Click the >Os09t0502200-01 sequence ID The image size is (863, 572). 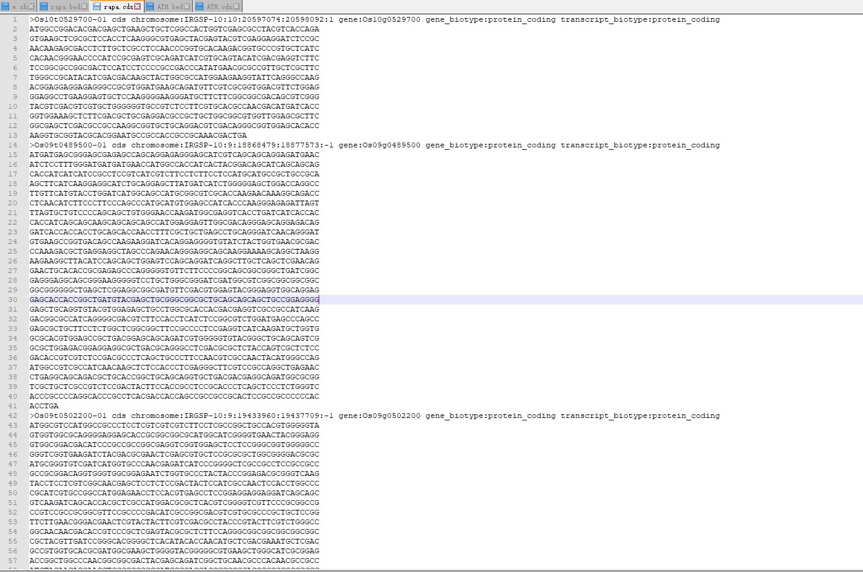click(68, 416)
